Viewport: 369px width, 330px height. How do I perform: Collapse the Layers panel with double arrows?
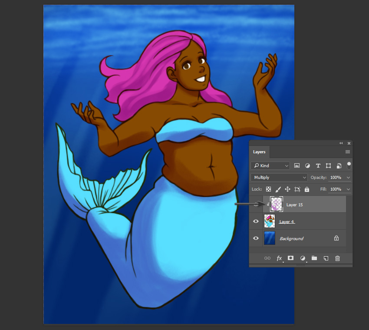[x=341, y=143]
